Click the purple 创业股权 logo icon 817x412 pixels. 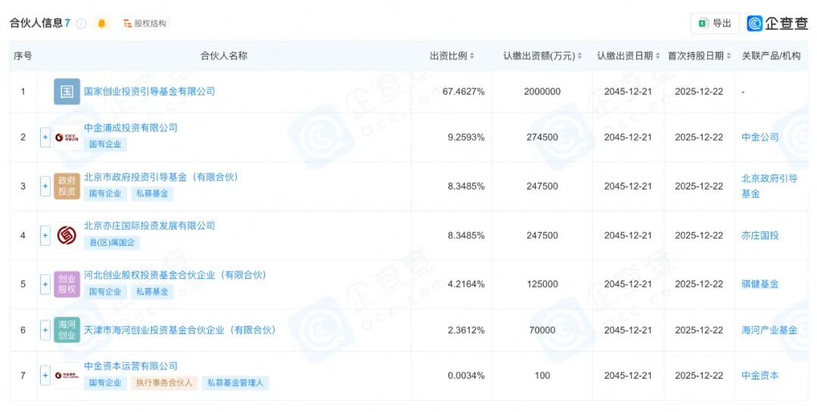coord(67,284)
